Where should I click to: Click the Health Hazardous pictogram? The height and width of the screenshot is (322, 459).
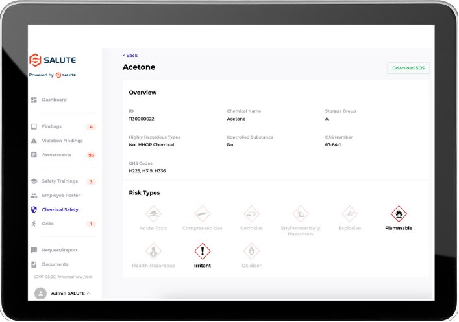pyautogui.click(x=153, y=251)
